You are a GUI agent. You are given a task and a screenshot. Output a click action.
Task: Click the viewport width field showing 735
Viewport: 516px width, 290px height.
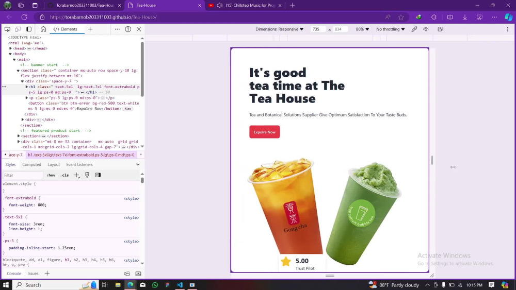click(317, 29)
